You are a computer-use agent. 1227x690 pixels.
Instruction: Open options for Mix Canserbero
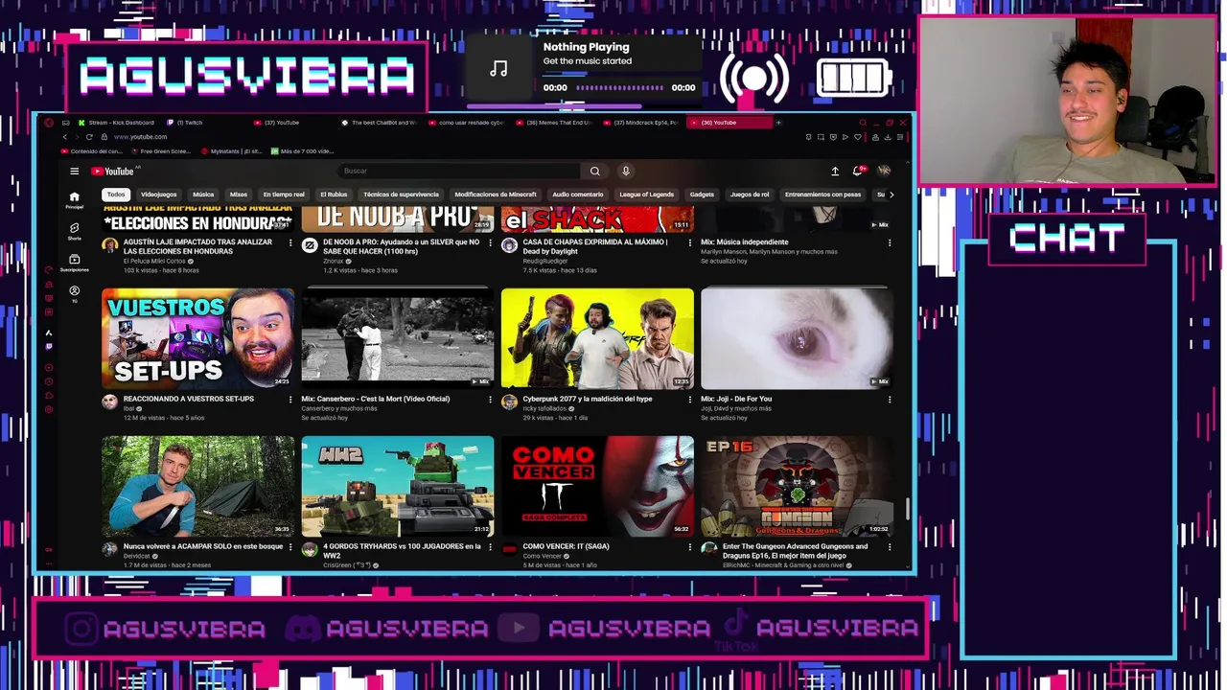coord(490,400)
